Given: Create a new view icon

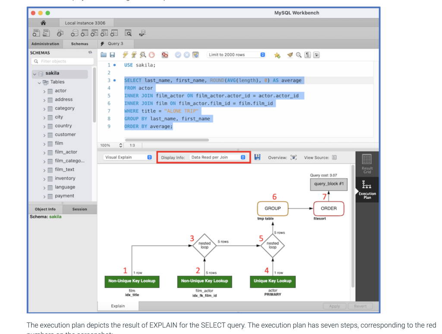Looking at the screenshot, I should (94, 33).
